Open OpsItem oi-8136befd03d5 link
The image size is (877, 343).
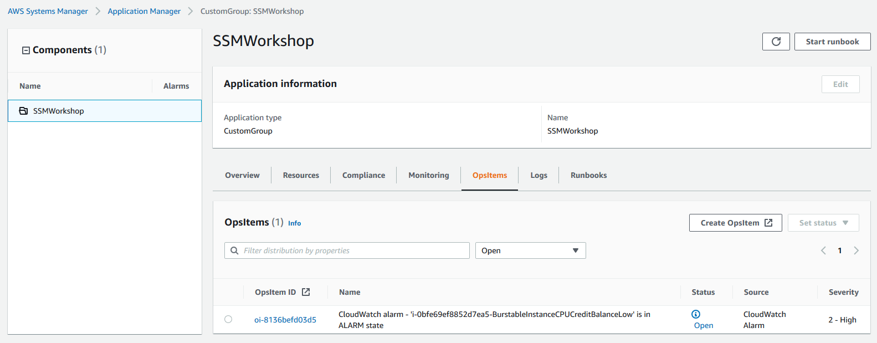[x=285, y=320]
